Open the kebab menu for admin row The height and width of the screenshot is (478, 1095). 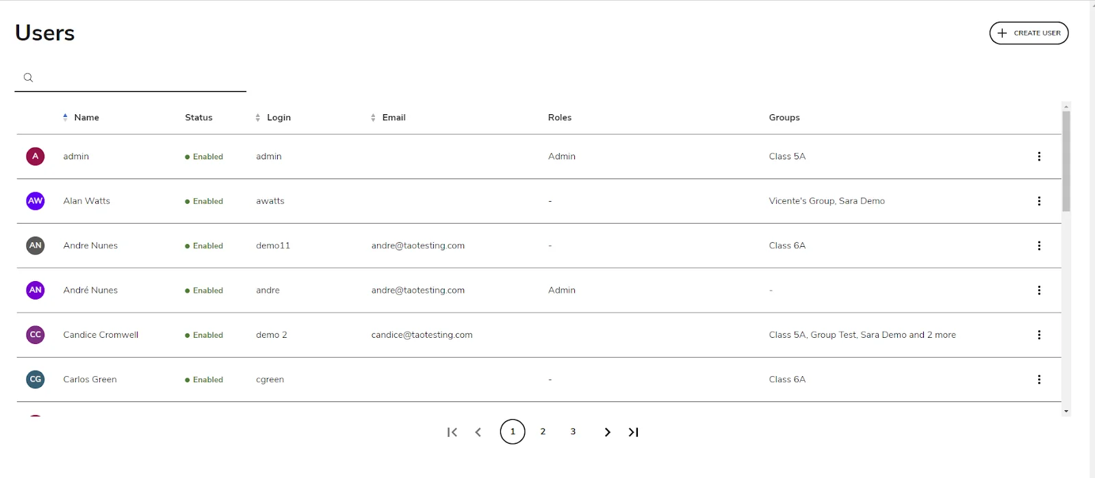[x=1039, y=157]
